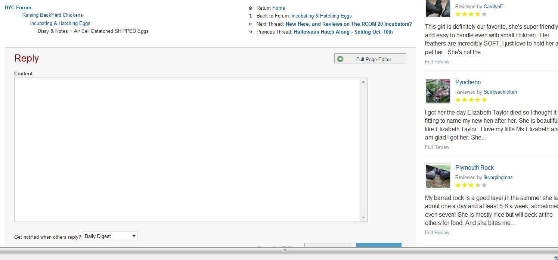Go to Raising BackYard Chickens breadcrumb

point(53,15)
